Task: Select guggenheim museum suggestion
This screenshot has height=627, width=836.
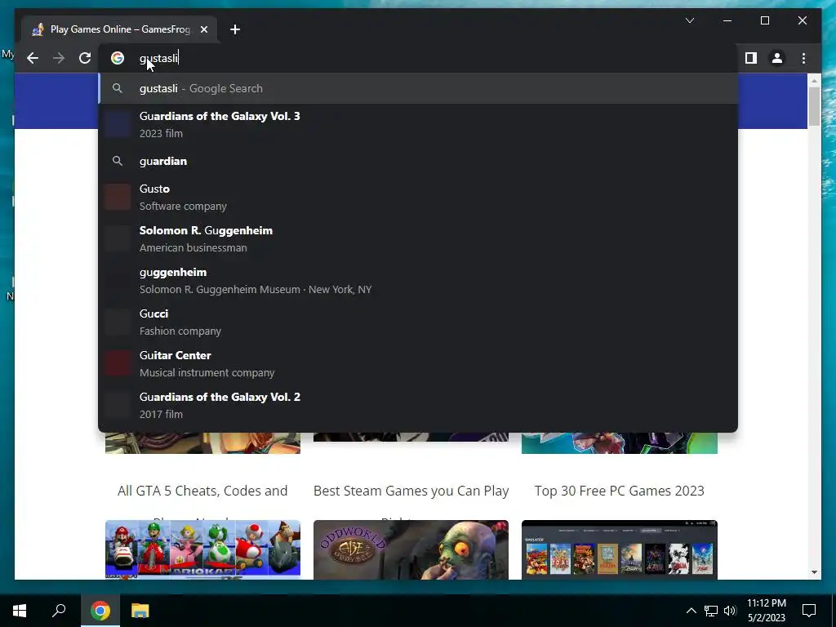Action: pos(418,281)
